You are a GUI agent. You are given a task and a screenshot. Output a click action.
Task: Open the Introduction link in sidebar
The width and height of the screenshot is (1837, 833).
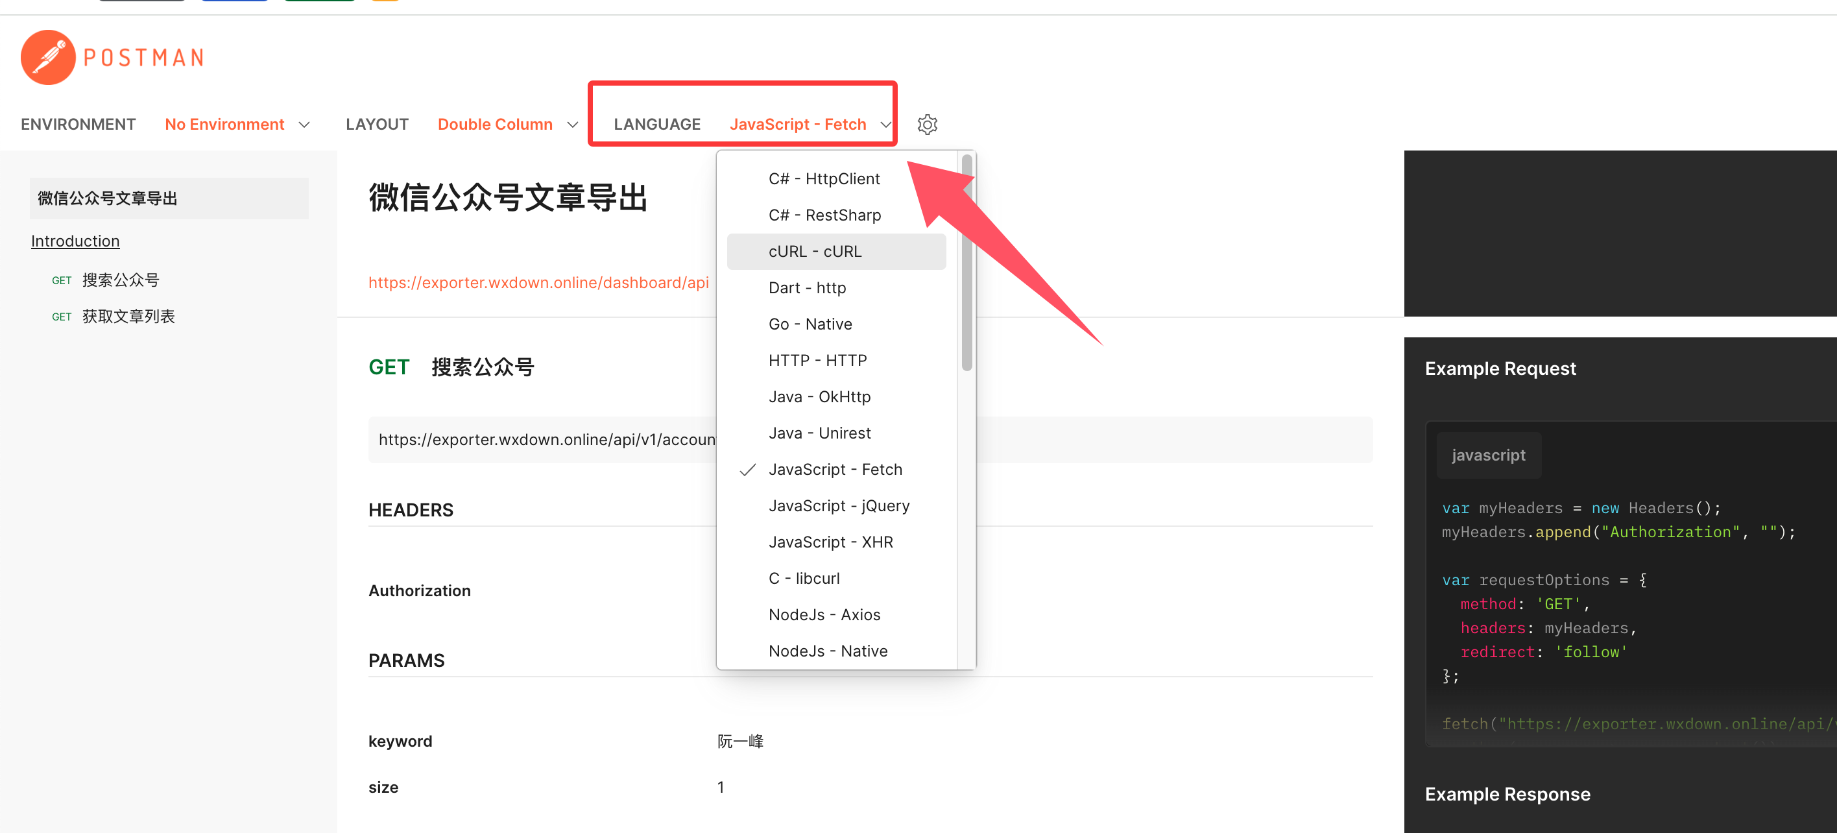tap(75, 241)
